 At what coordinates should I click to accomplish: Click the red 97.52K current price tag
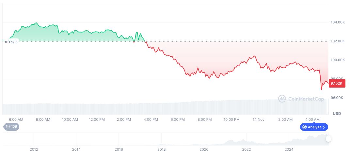[x=337, y=83]
